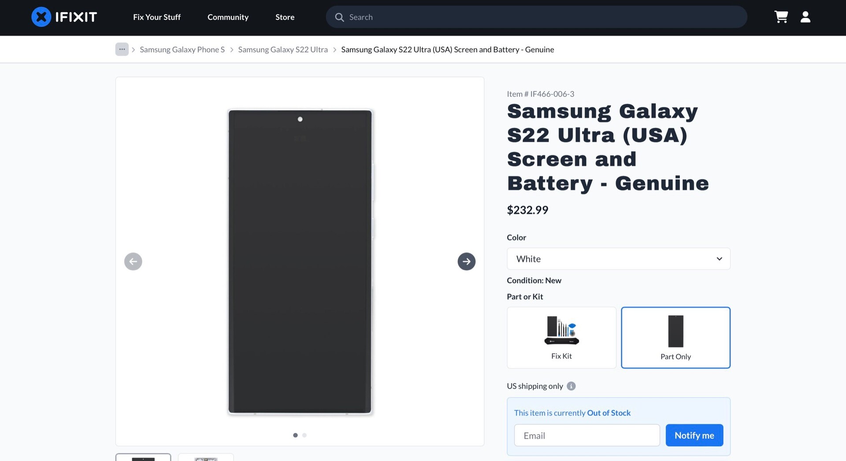Open the Color dropdown showing White
This screenshot has height=461, width=846.
tap(618, 259)
